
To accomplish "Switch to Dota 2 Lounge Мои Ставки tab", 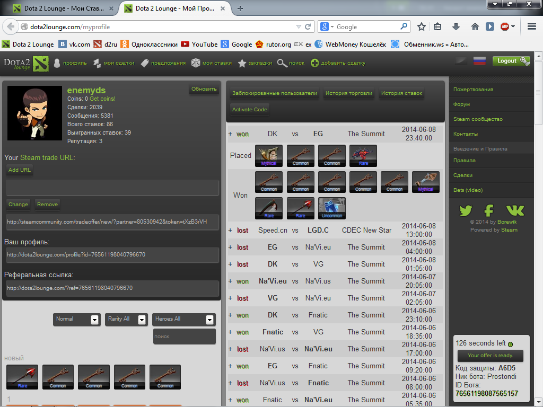I will coord(63,8).
